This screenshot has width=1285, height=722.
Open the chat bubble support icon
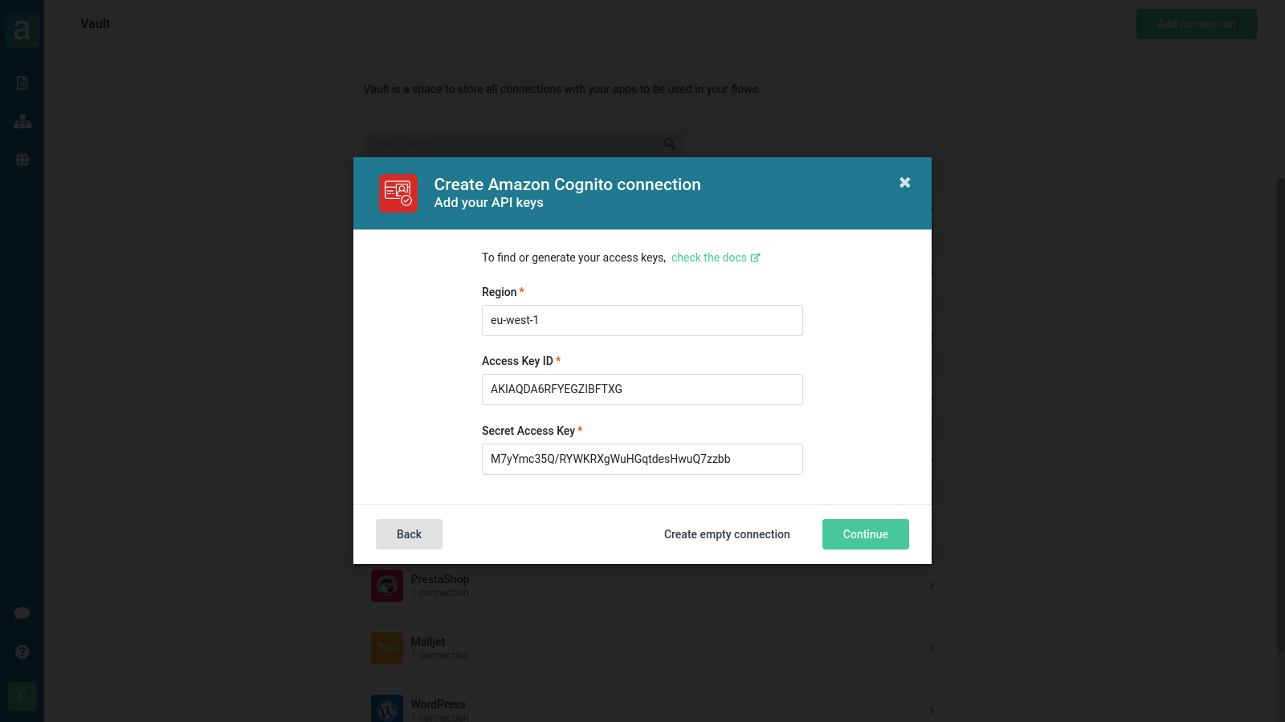click(22, 614)
